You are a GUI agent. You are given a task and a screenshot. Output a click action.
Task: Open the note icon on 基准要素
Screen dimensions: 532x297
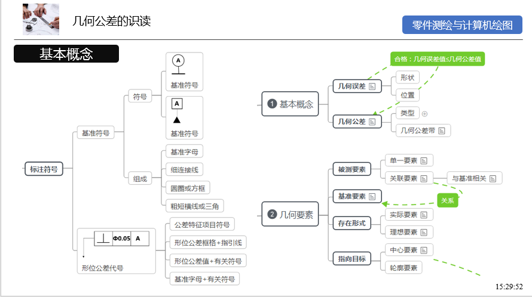(372, 196)
